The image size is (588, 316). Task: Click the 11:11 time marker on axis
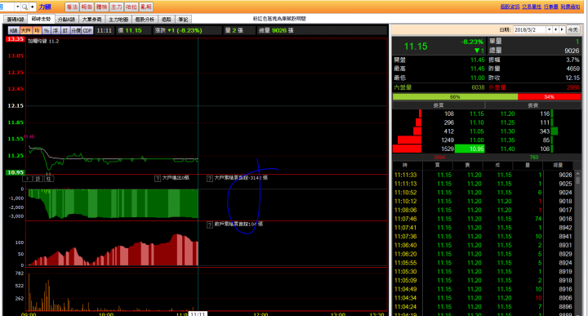tap(198, 314)
